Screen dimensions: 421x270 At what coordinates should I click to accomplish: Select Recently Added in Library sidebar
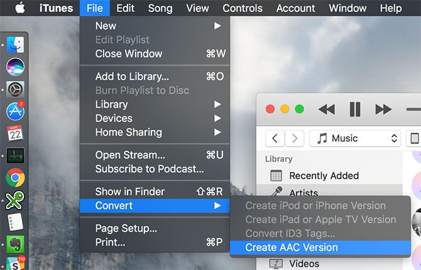point(329,176)
